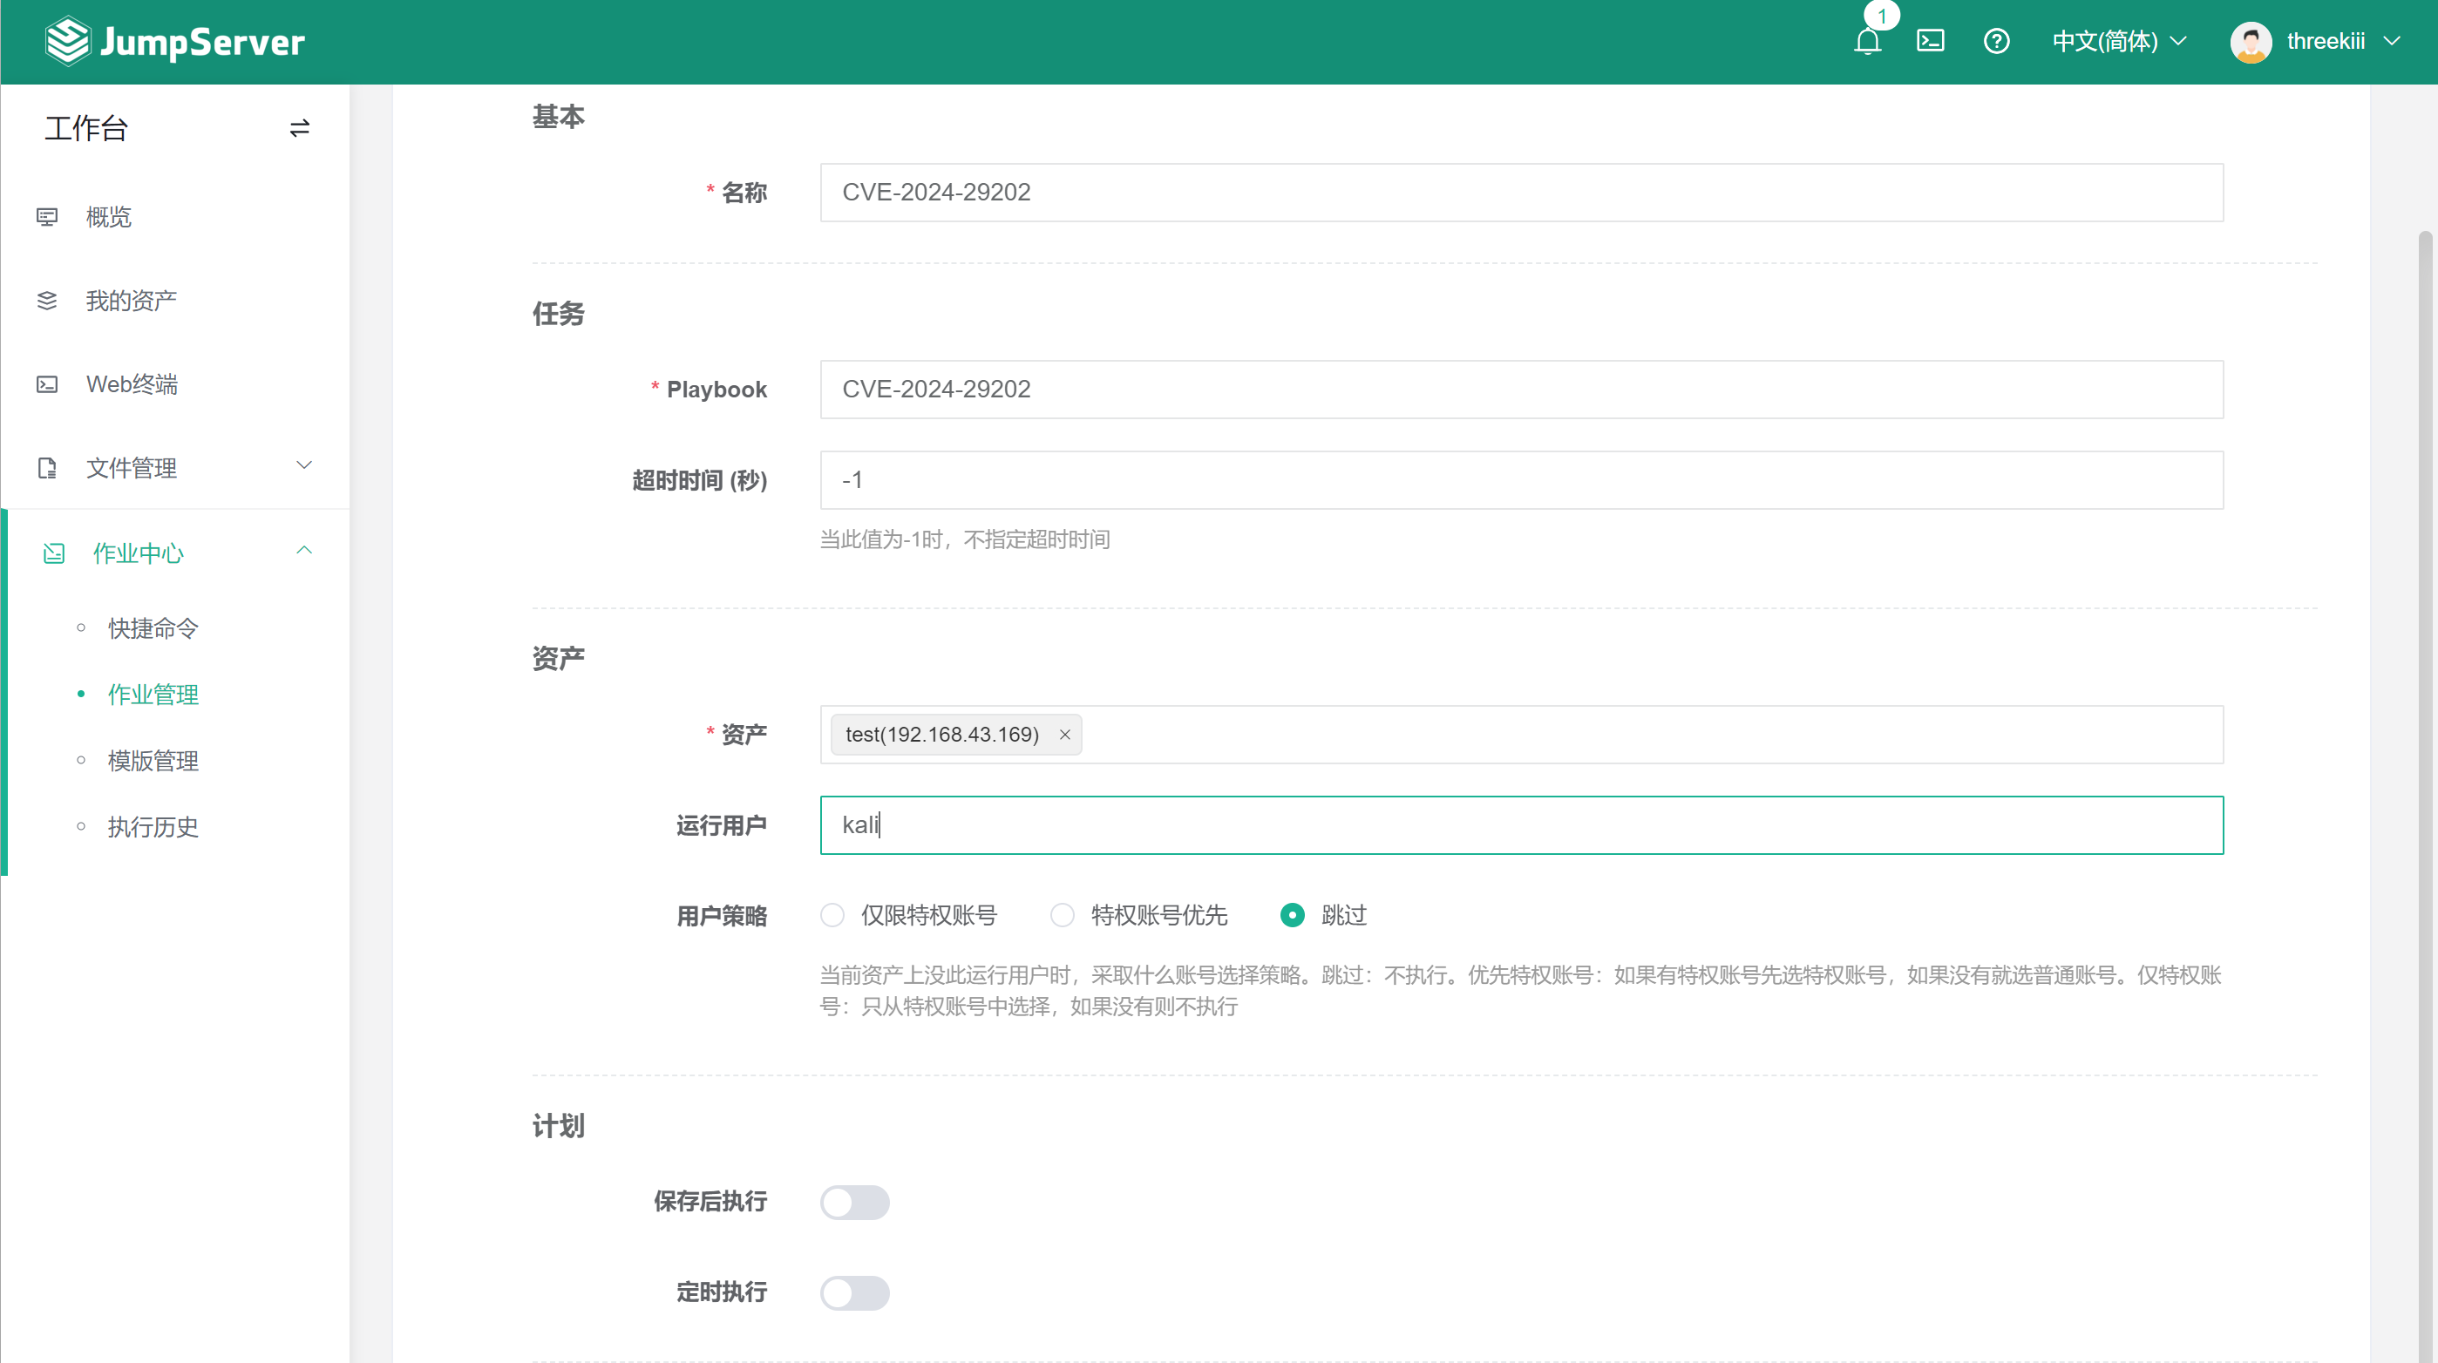This screenshot has width=2438, height=1363.
Task: Click the 超时时间 input field
Action: [x=1521, y=480]
